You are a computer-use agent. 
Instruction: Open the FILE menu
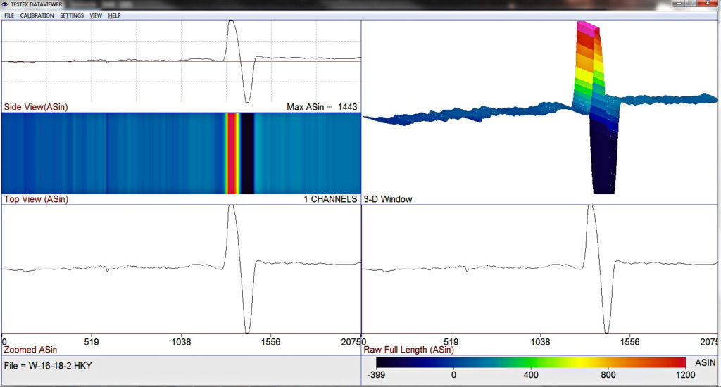tap(9, 15)
